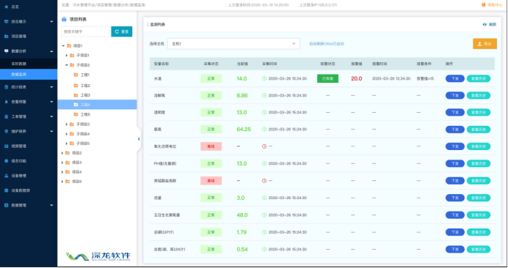Click in the 搜索关键字 search field
This screenshot has height=268, width=508.
pyautogui.click(x=86, y=31)
